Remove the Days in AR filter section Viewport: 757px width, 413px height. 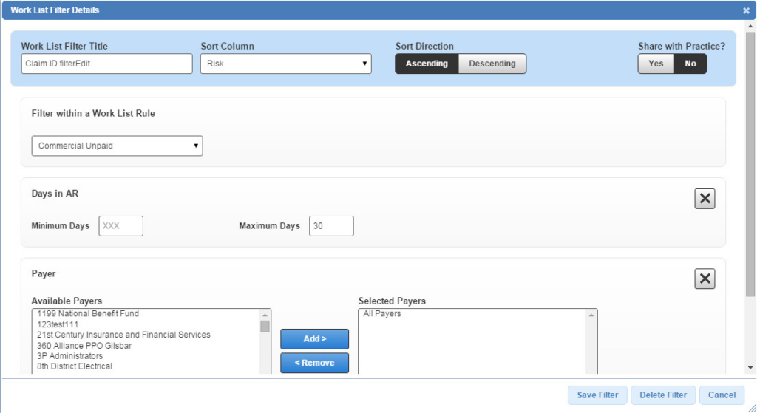705,198
